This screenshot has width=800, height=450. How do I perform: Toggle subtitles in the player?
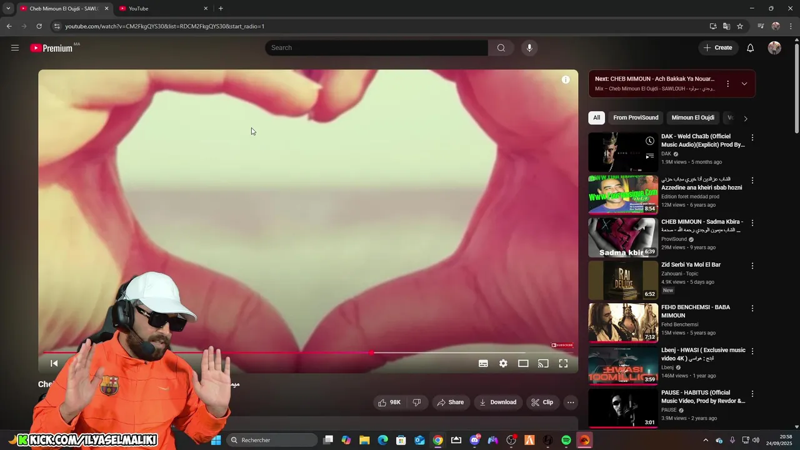(483, 363)
